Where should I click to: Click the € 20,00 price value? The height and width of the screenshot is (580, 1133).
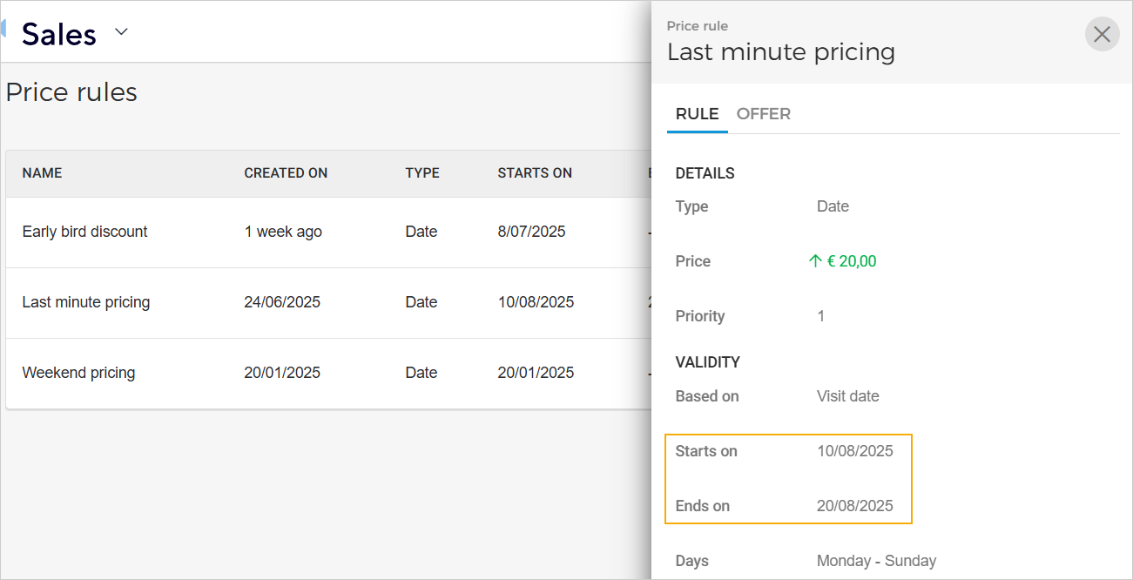point(852,261)
